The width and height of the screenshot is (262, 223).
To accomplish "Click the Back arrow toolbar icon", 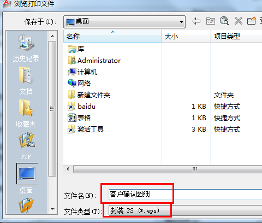I will point(196,21).
